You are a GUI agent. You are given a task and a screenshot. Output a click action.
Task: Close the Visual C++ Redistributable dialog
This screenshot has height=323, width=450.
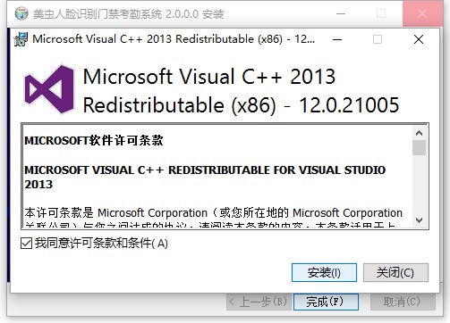(419, 39)
